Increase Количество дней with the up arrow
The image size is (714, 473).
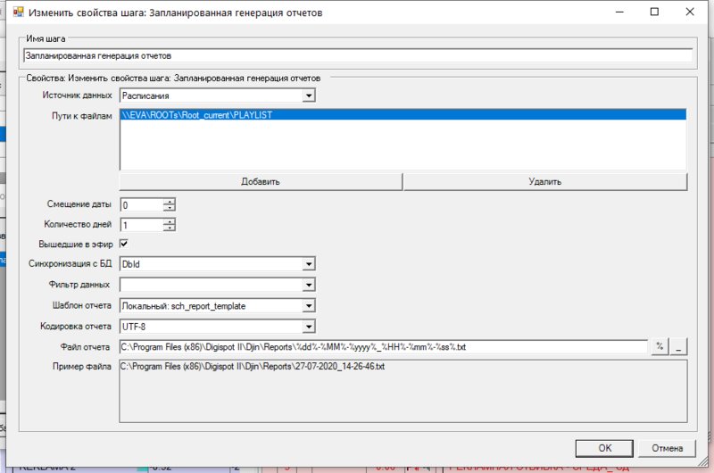[x=170, y=220]
